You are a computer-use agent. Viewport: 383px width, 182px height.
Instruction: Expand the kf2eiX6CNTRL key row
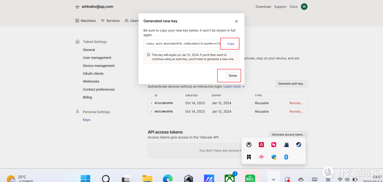151,103
